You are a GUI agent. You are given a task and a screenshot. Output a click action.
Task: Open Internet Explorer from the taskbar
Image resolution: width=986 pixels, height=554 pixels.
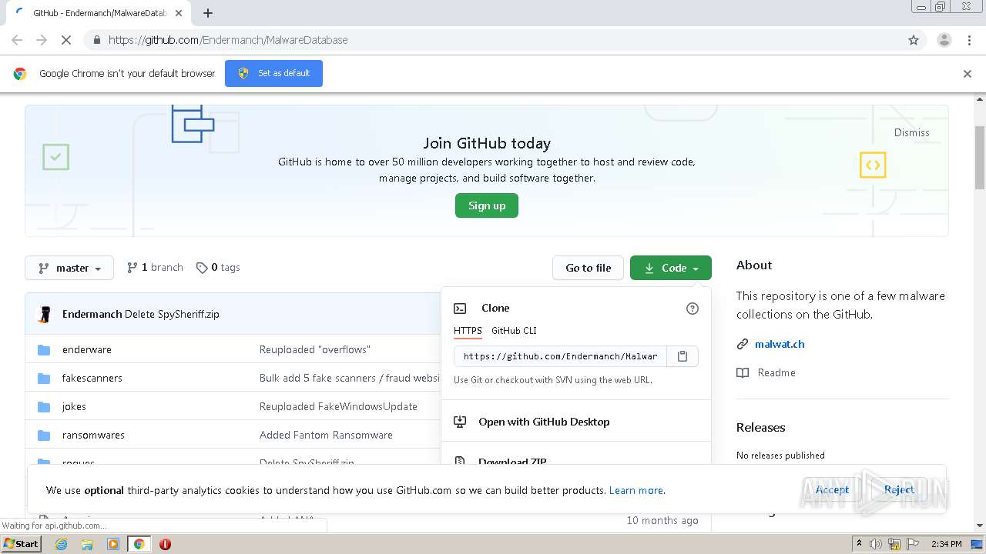tap(62, 544)
